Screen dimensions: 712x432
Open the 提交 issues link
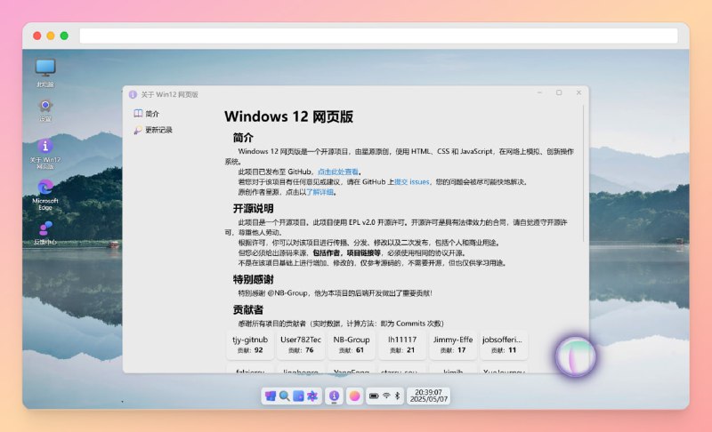coord(411,181)
